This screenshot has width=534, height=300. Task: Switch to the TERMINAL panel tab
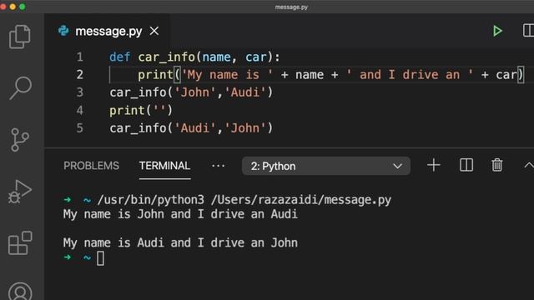click(164, 166)
